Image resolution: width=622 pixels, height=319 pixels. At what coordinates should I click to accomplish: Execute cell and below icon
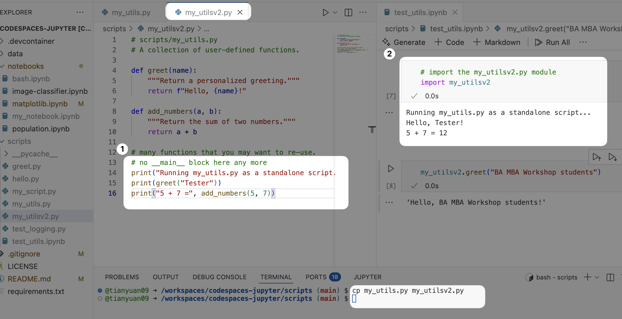pyautogui.click(x=612, y=157)
